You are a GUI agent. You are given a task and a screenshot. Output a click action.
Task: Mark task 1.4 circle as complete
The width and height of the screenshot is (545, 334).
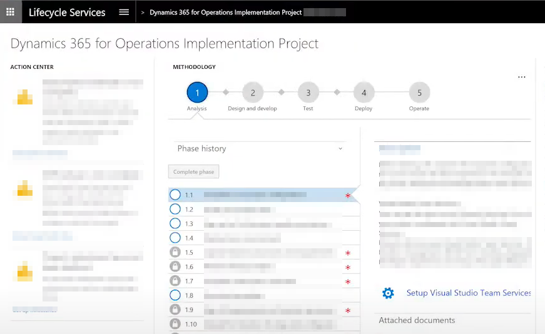pyautogui.click(x=175, y=238)
